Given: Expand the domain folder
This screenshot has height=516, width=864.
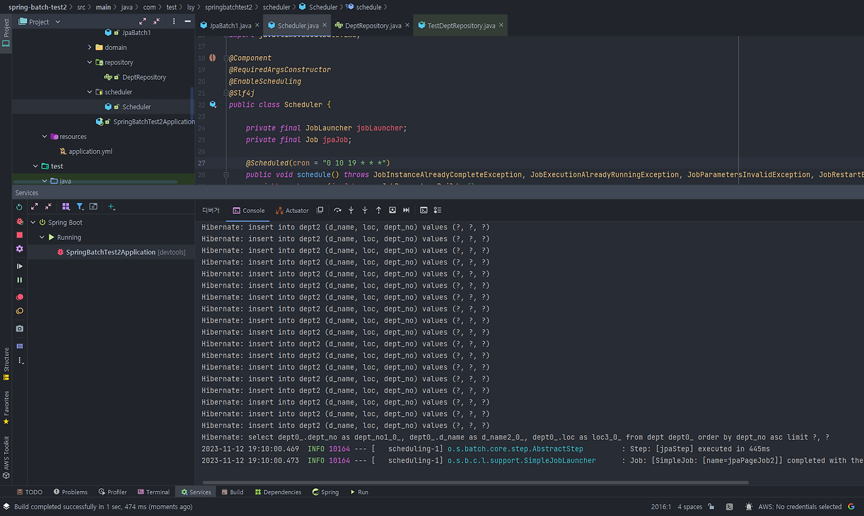Looking at the screenshot, I should tap(90, 47).
